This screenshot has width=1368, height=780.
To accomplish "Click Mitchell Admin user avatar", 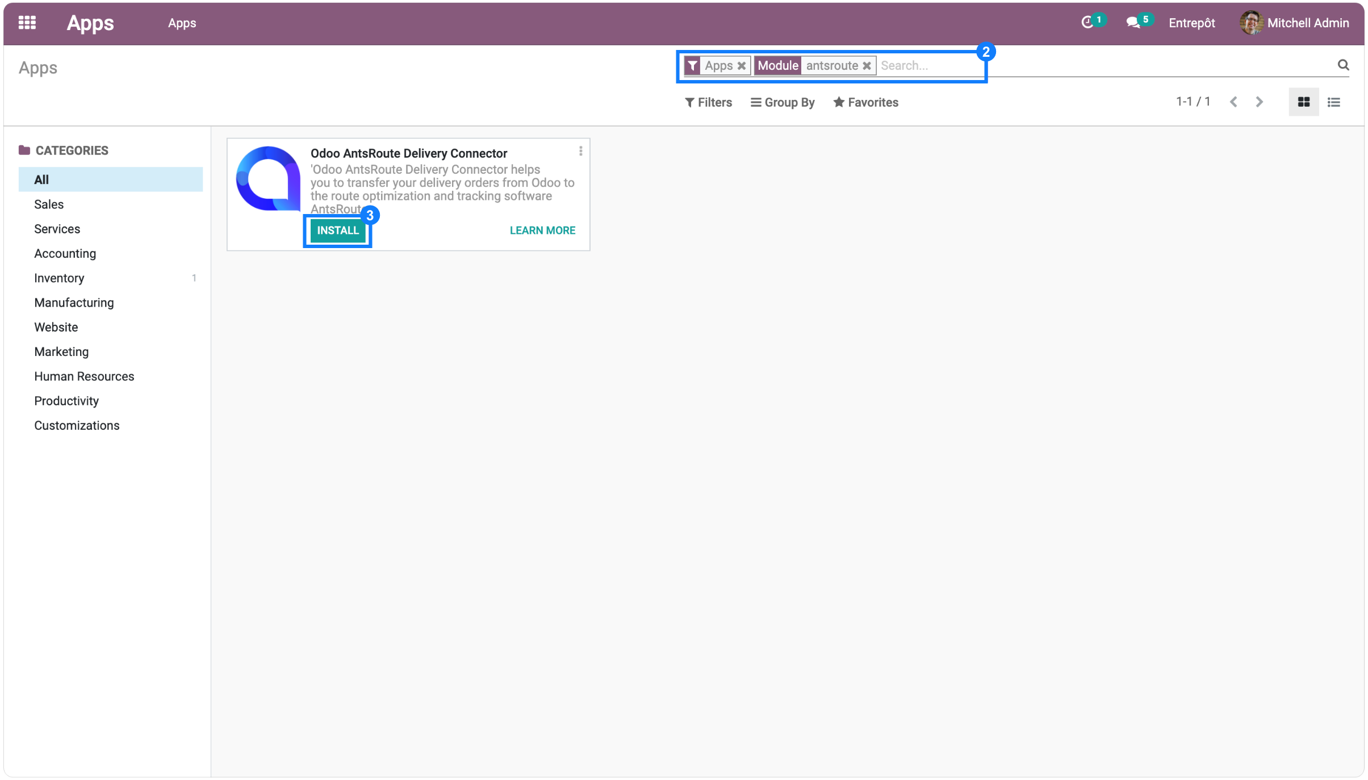I will coord(1251,23).
